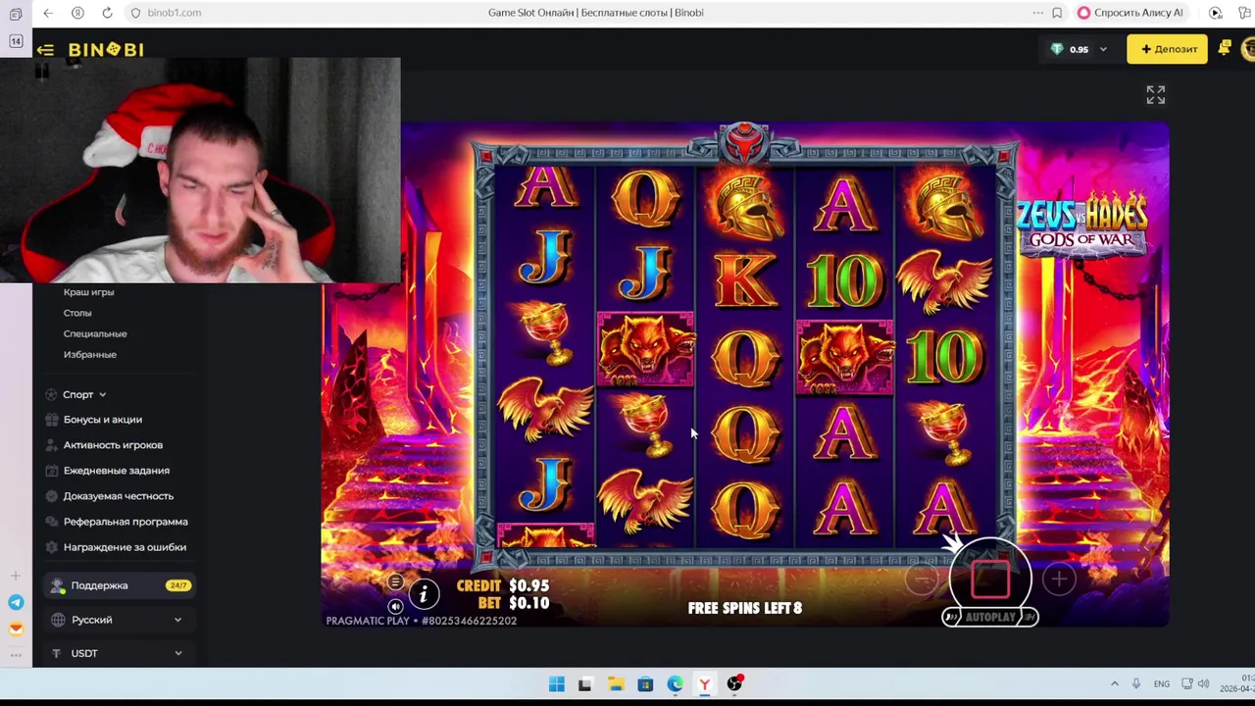
Task: Click the gift icon beside Бонусы
Action: coord(51,420)
